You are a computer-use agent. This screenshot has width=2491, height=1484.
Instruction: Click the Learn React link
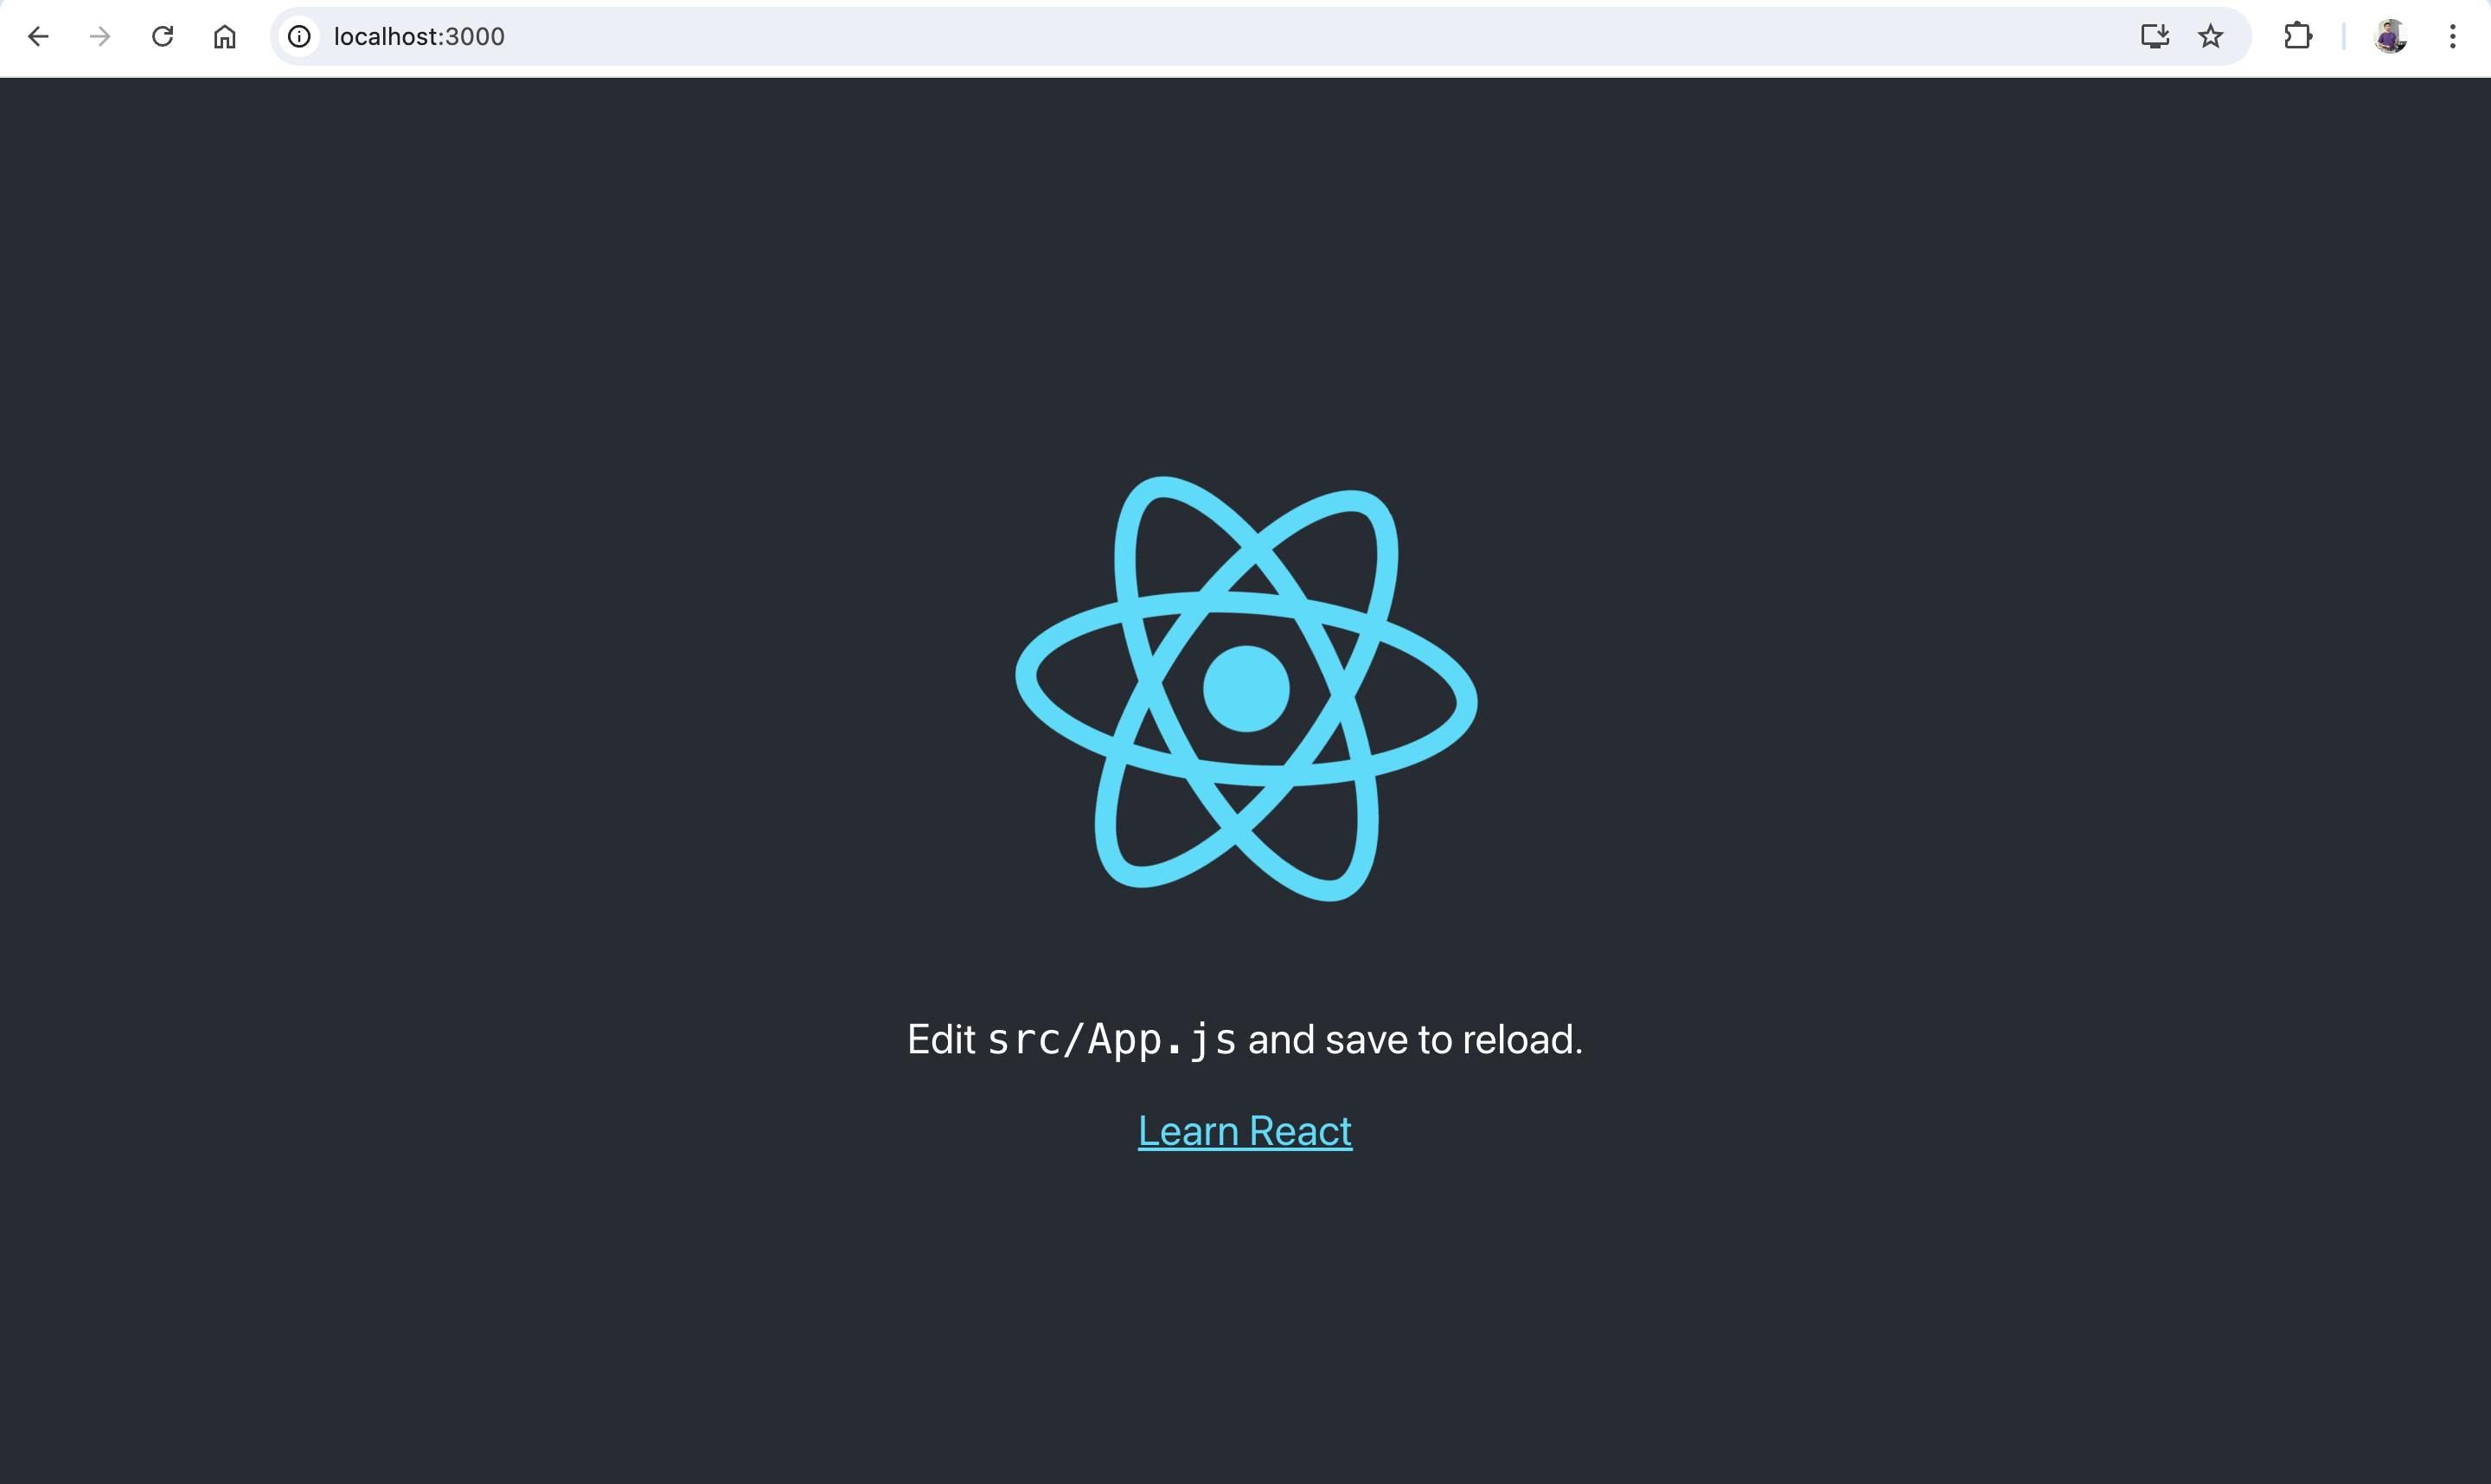tap(1245, 1130)
